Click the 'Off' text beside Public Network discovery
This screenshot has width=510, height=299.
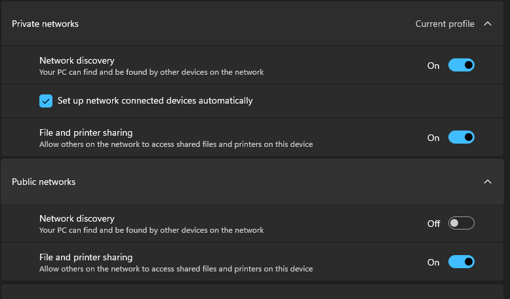click(433, 224)
